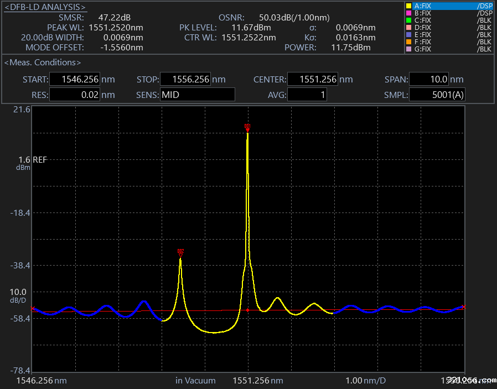Viewport: 497px width, 389px height.
Task: Click the 21.6 top level axis label
Action: tap(22, 110)
